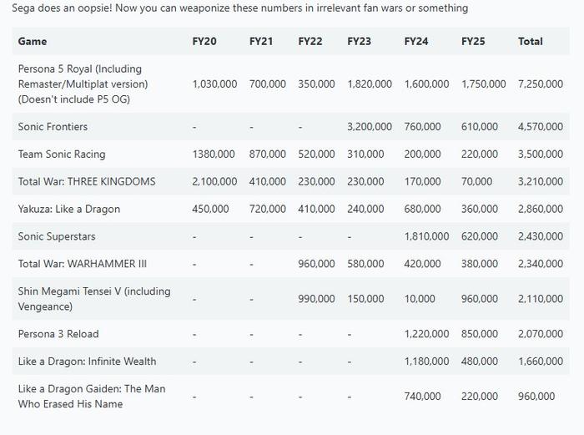Screen dimensions: 584x435
Task: Click Shin Megami Tensei V FY22 value 990,000
Action: [316, 299]
